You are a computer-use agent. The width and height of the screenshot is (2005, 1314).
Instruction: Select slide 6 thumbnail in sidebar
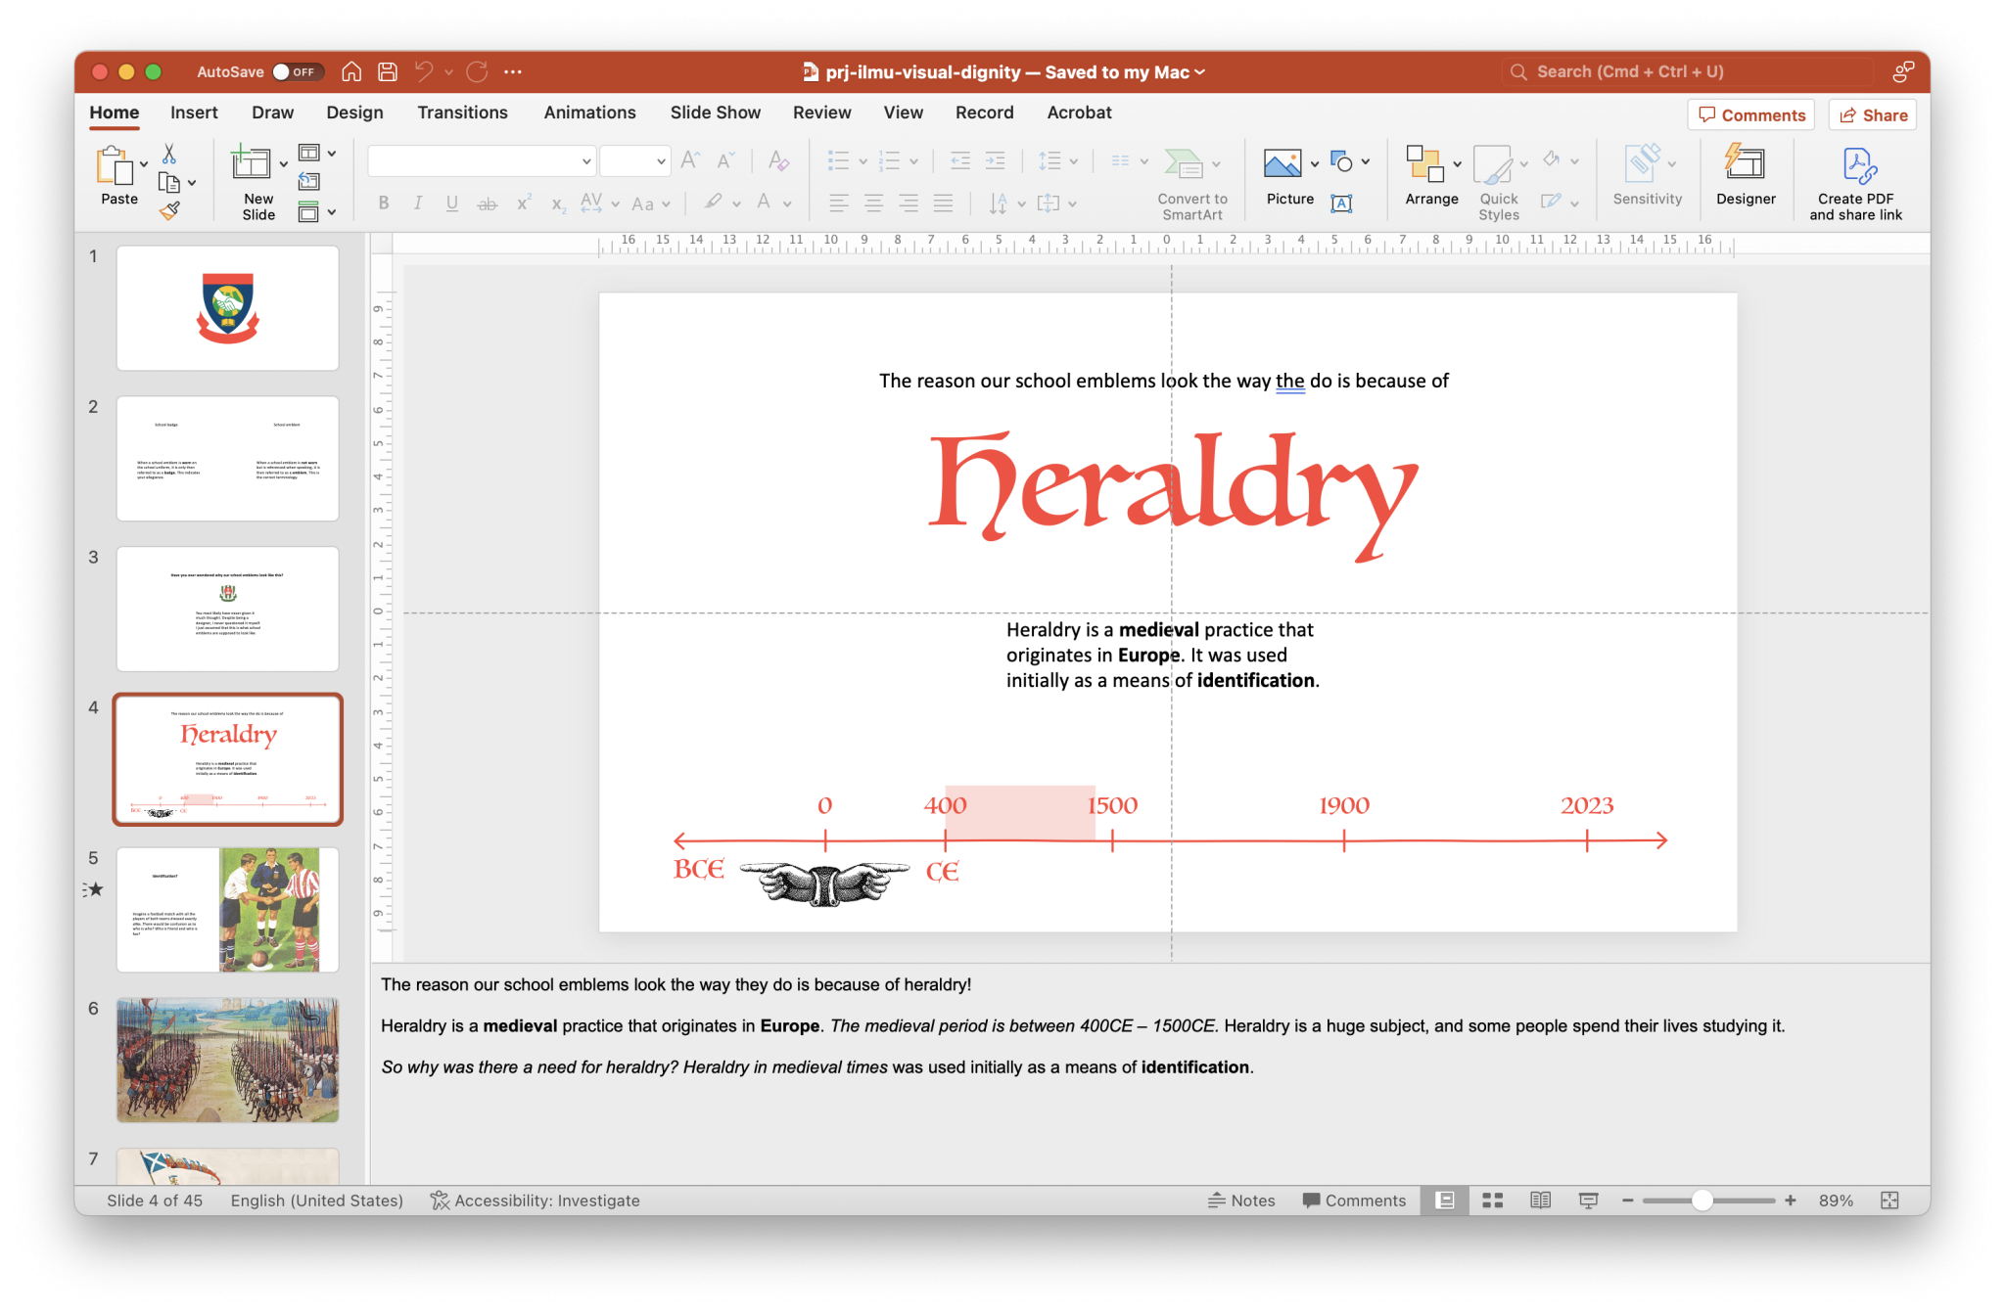coord(227,1059)
